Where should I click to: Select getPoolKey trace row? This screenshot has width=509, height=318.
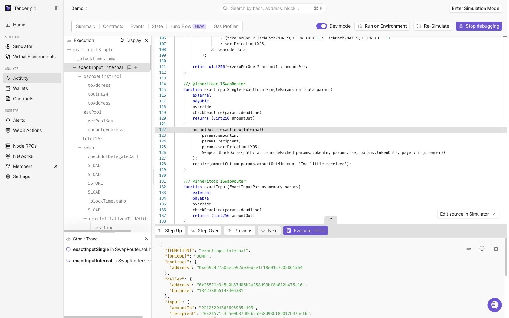[101, 121]
